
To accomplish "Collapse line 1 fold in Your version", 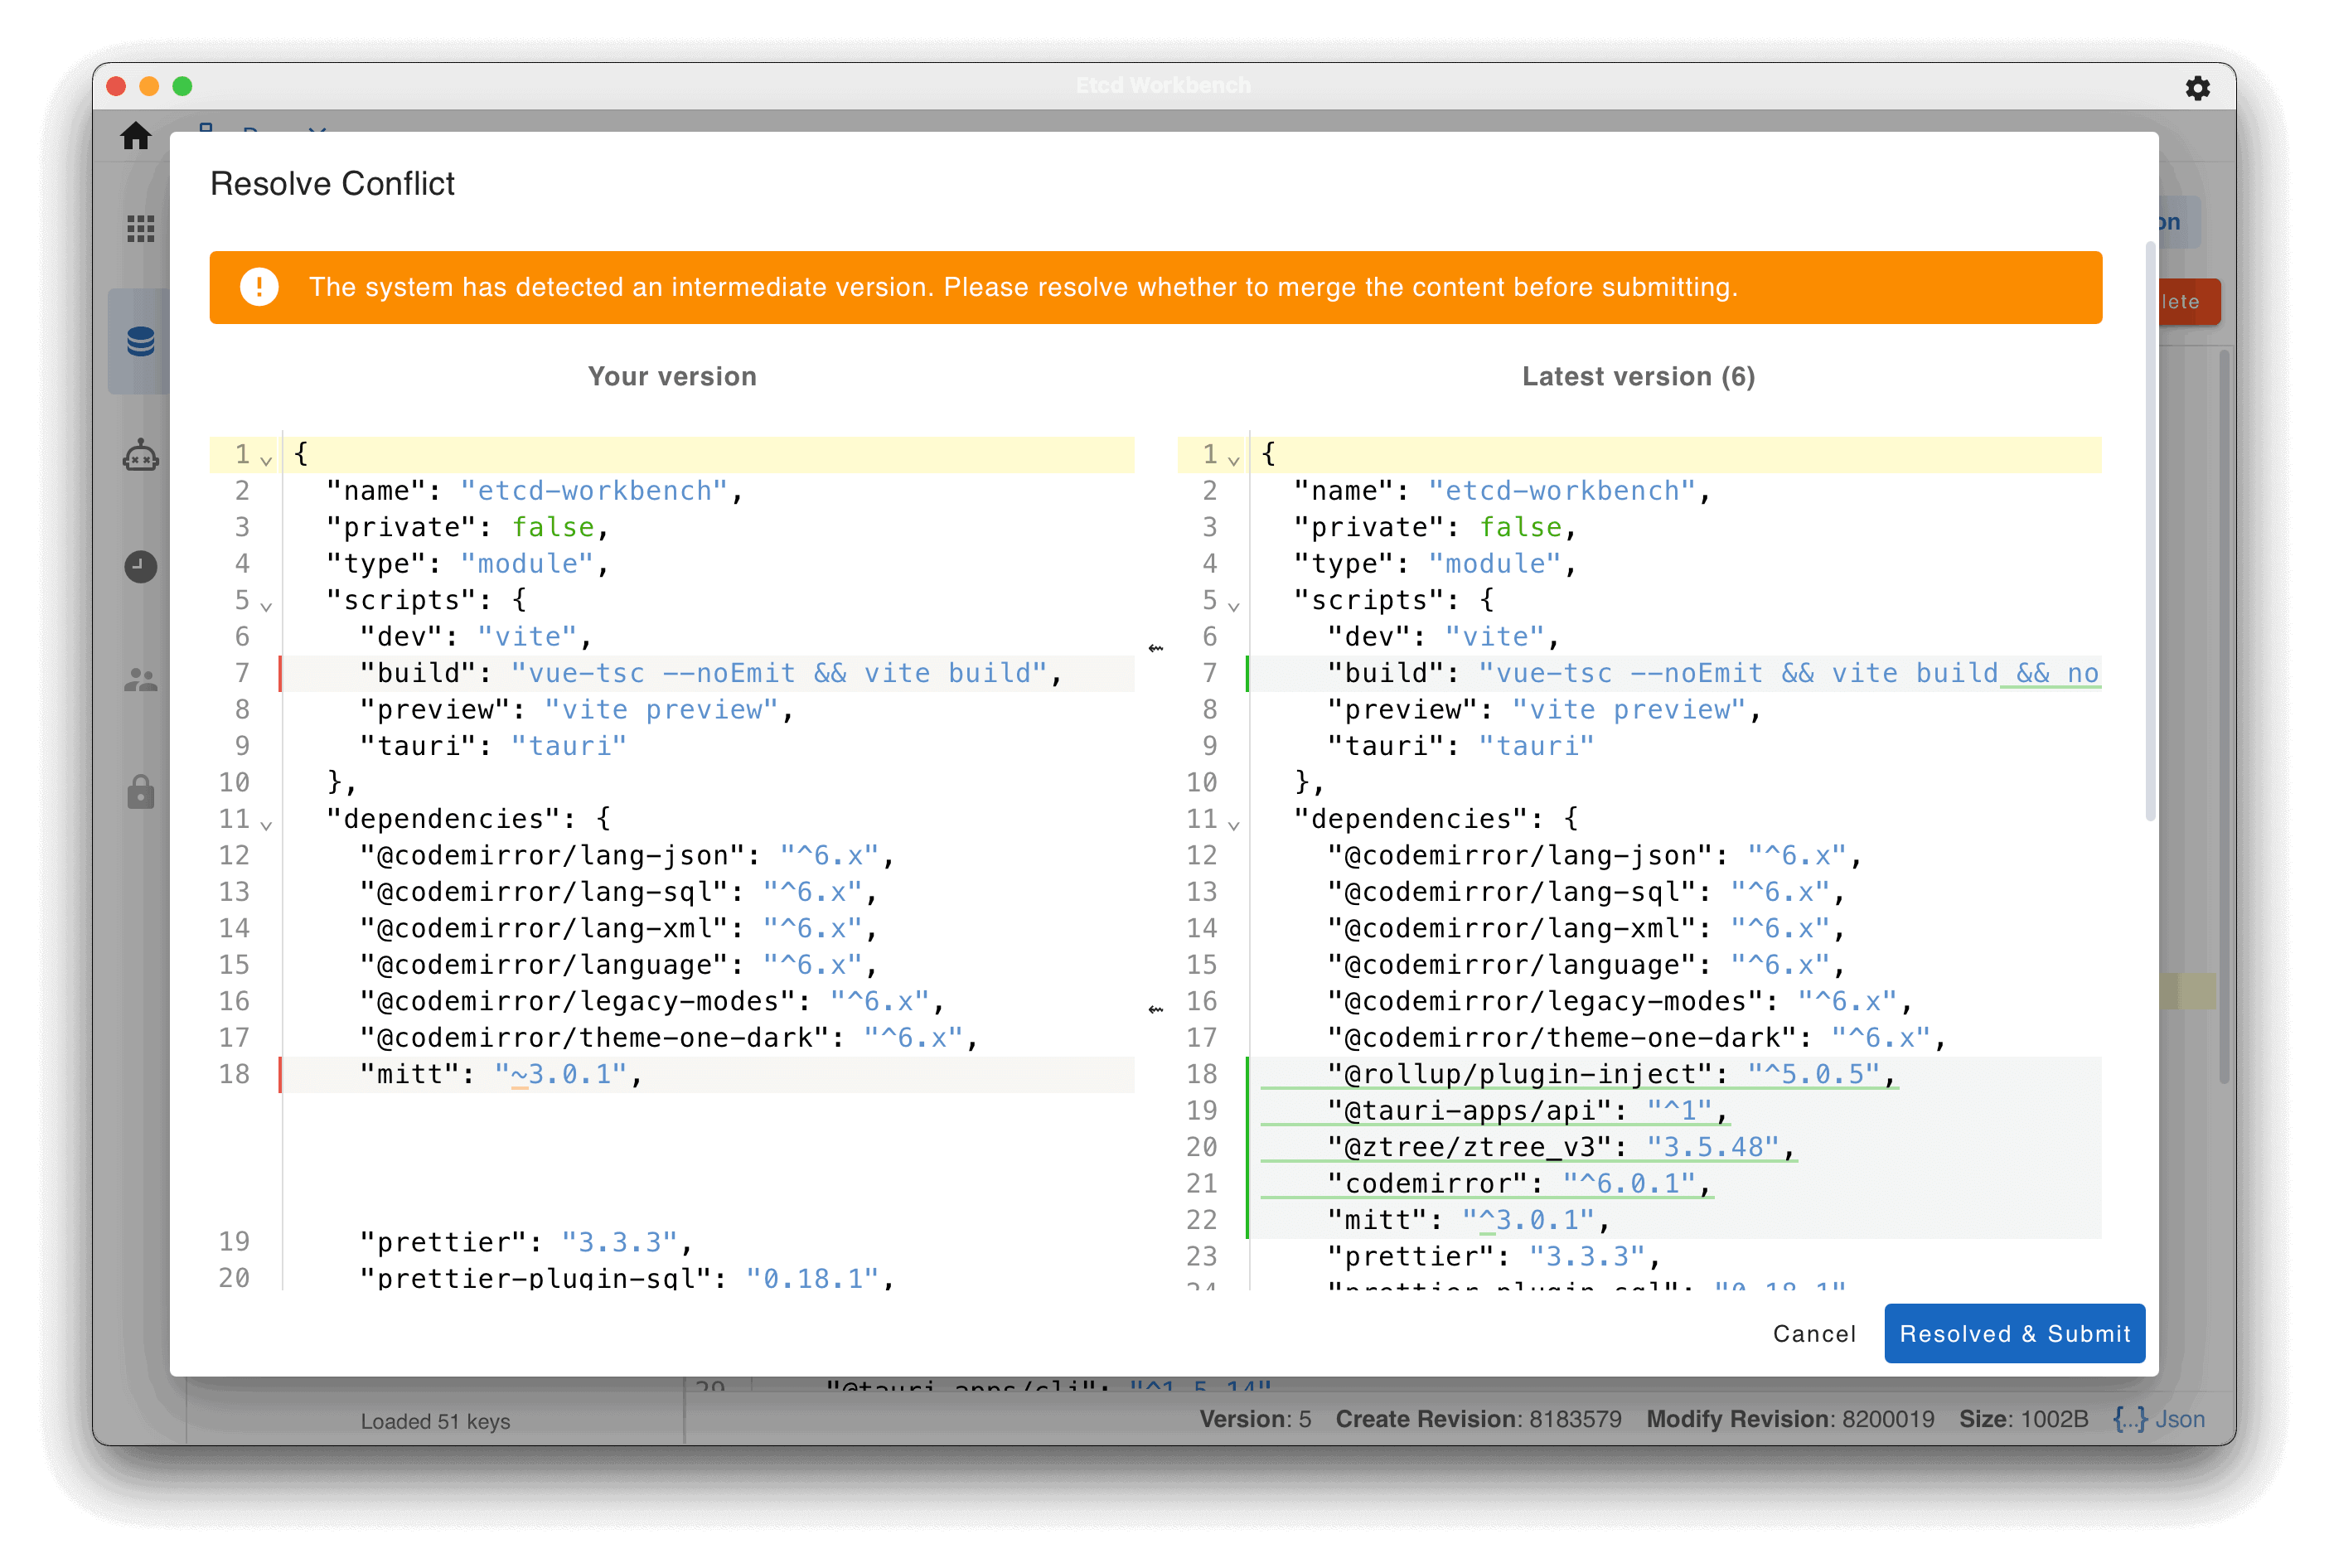I will pos(266,460).
